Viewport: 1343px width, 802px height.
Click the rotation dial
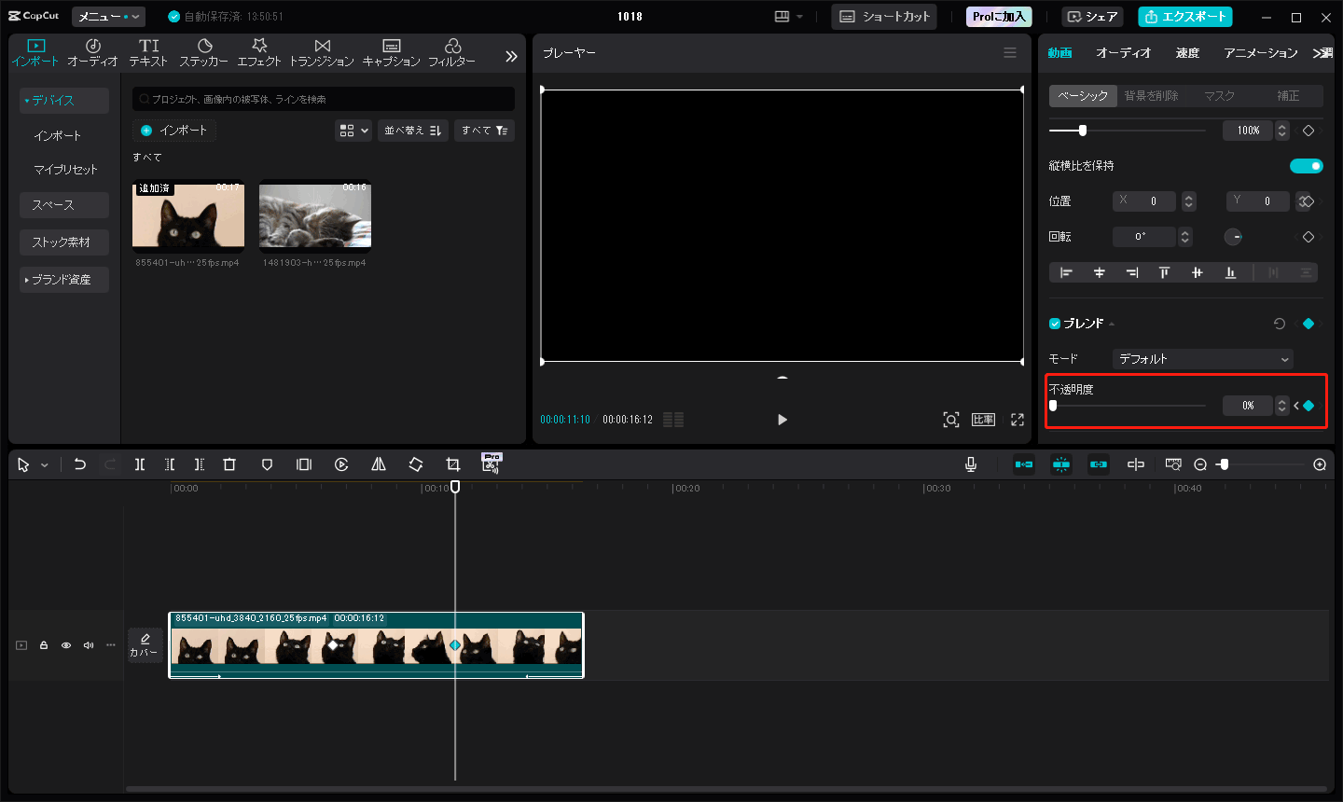(1233, 237)
